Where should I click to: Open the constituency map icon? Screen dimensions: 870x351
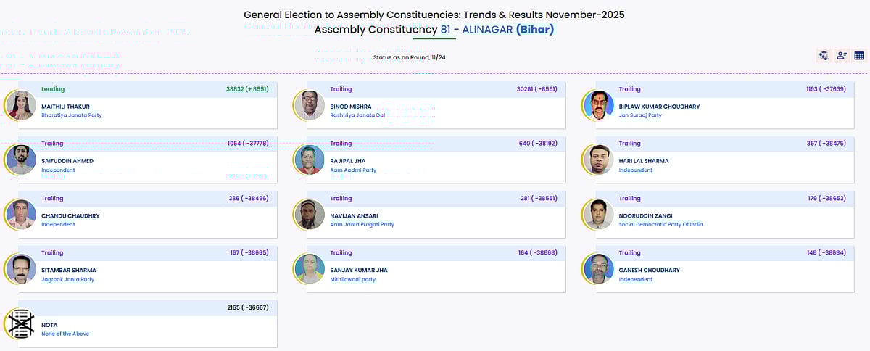pyautogui.click(x=824, y=56)
